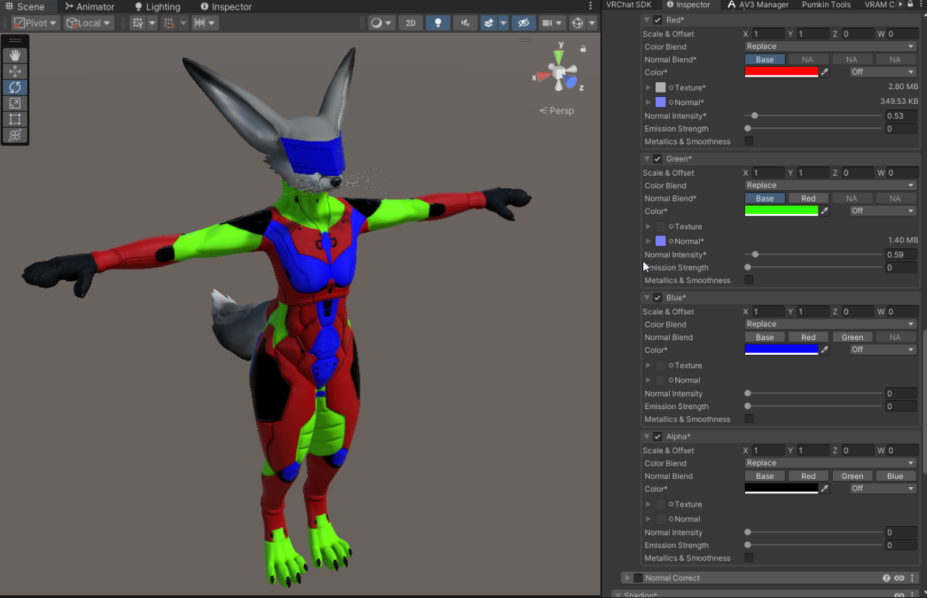This screenshot has width=927, height=598.
Task: Click Blue button in Alpha Normal Blend
Action: pos(895,477)
